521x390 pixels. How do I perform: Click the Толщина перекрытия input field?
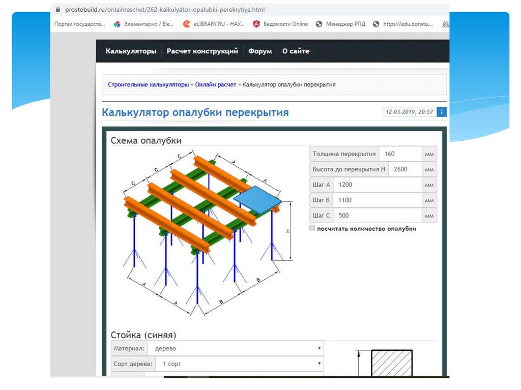[x=400, y=154]
